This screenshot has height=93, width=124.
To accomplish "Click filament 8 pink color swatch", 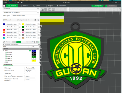I will [23, 32].
